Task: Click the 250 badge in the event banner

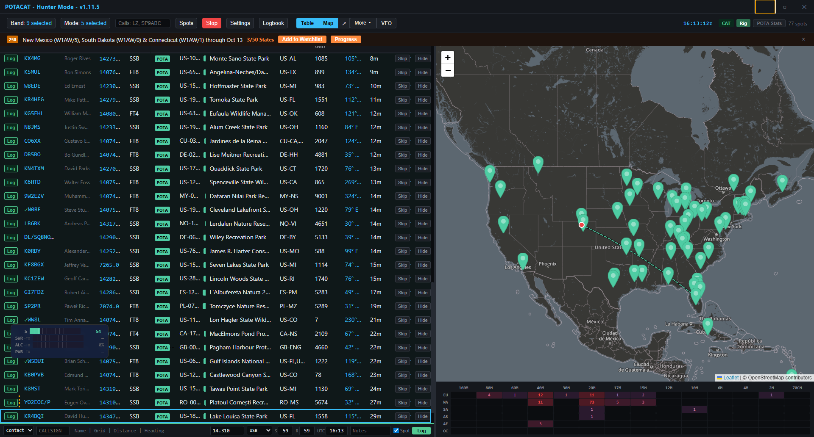Action: click(x=12, y=40)
